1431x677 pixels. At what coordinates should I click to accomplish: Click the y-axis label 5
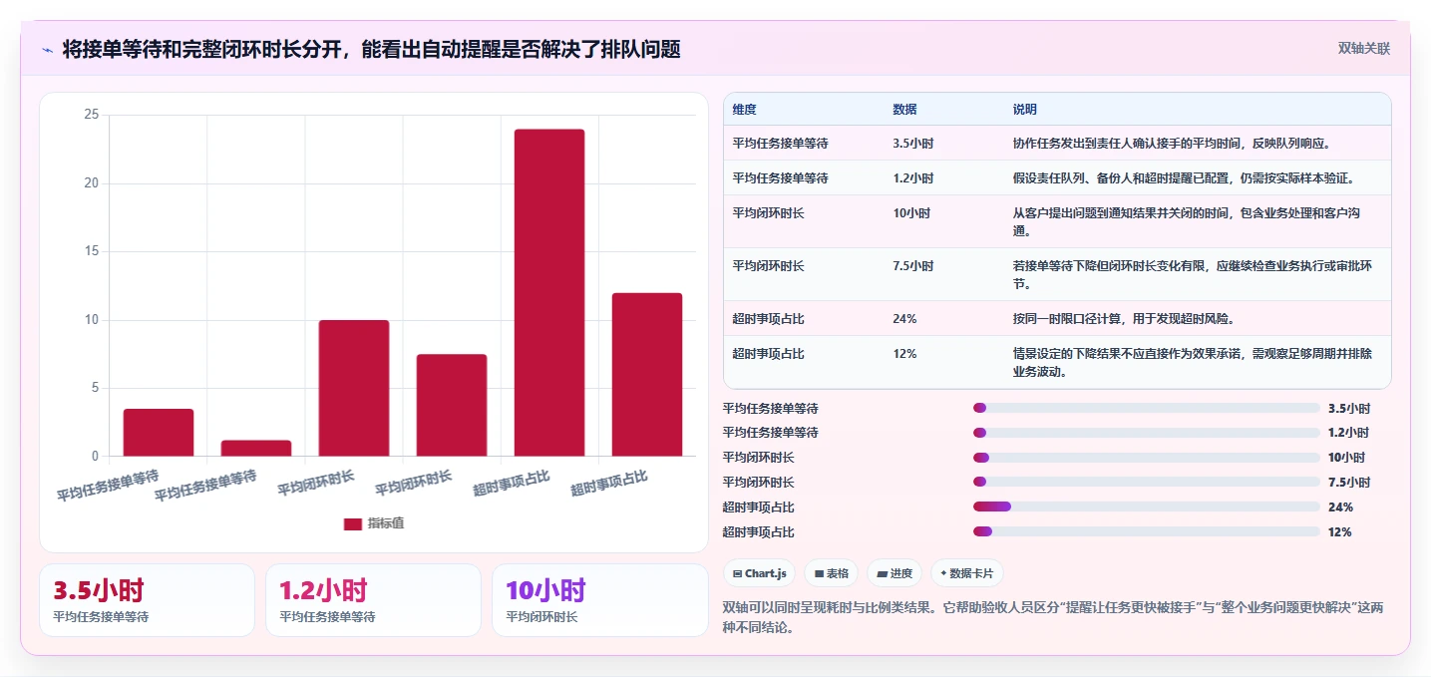pos(96,389)
